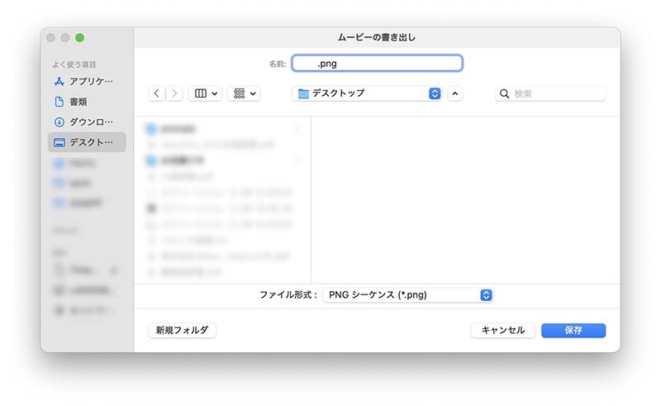Click the キャンセル button

503,331
